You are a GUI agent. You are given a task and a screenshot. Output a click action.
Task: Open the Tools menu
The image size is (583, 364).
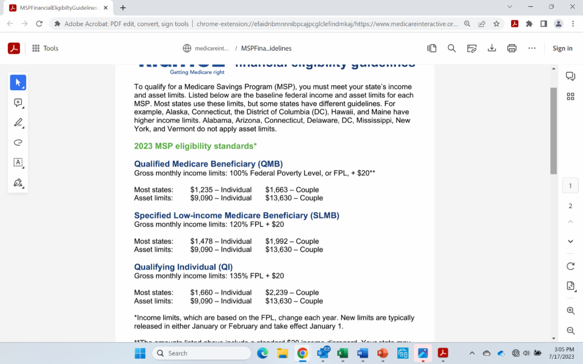click(x=45, y=48)
